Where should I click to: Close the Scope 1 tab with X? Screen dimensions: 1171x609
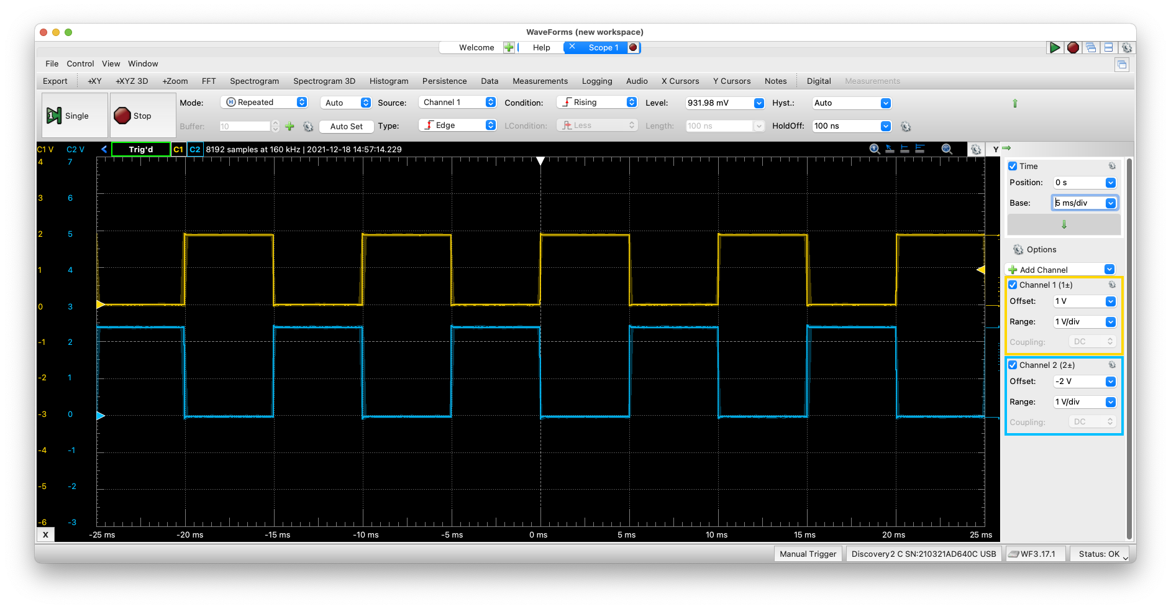click(572, 47)
